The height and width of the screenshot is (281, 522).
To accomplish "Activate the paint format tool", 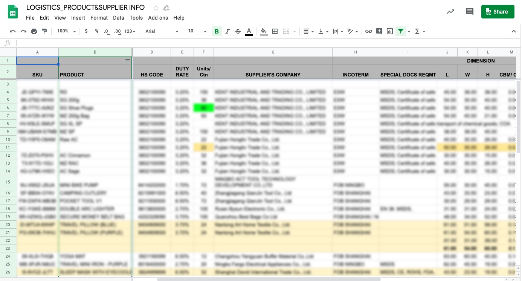I will [44, 31].
